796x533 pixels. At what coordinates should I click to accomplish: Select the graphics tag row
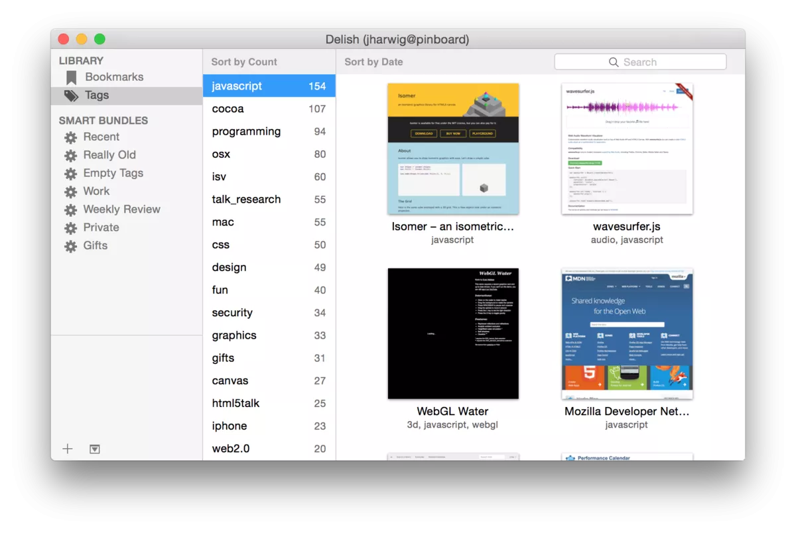point(269,335)
